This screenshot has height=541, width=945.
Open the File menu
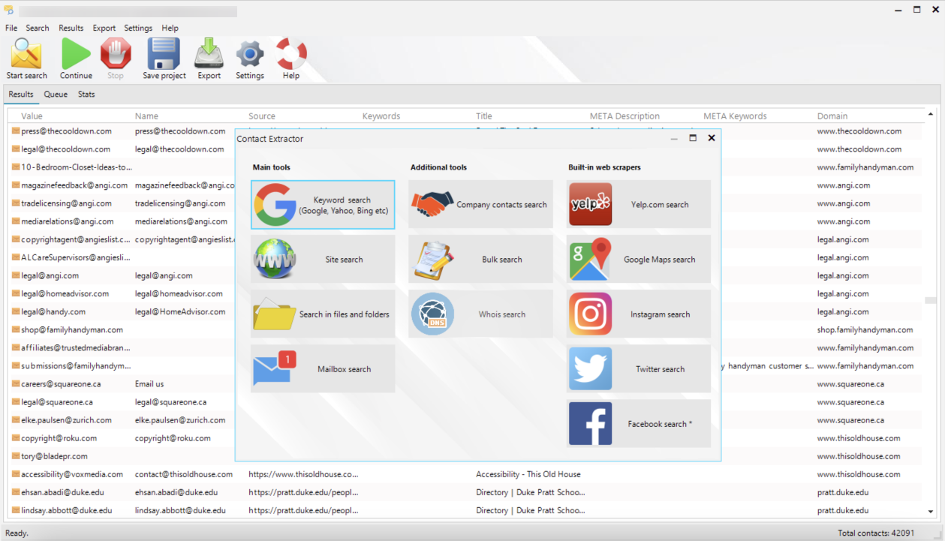coord(11,28)
